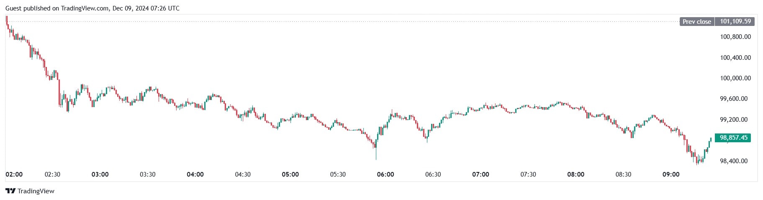Select the 04:30 time axis label
The width and height of the screenshot is (763, 200).
[243, 174]
